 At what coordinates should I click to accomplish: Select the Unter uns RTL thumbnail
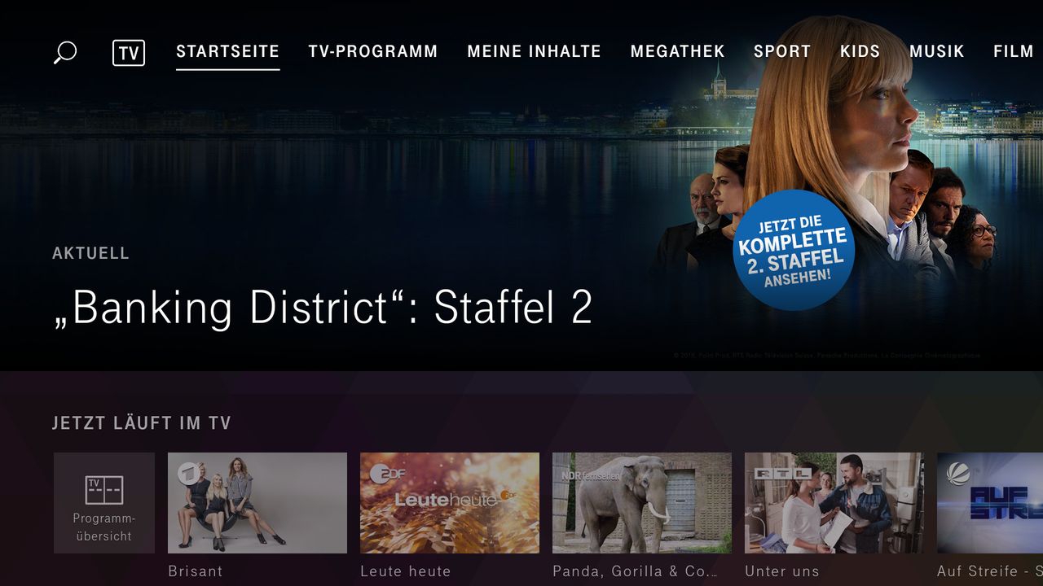pos(834,503)
